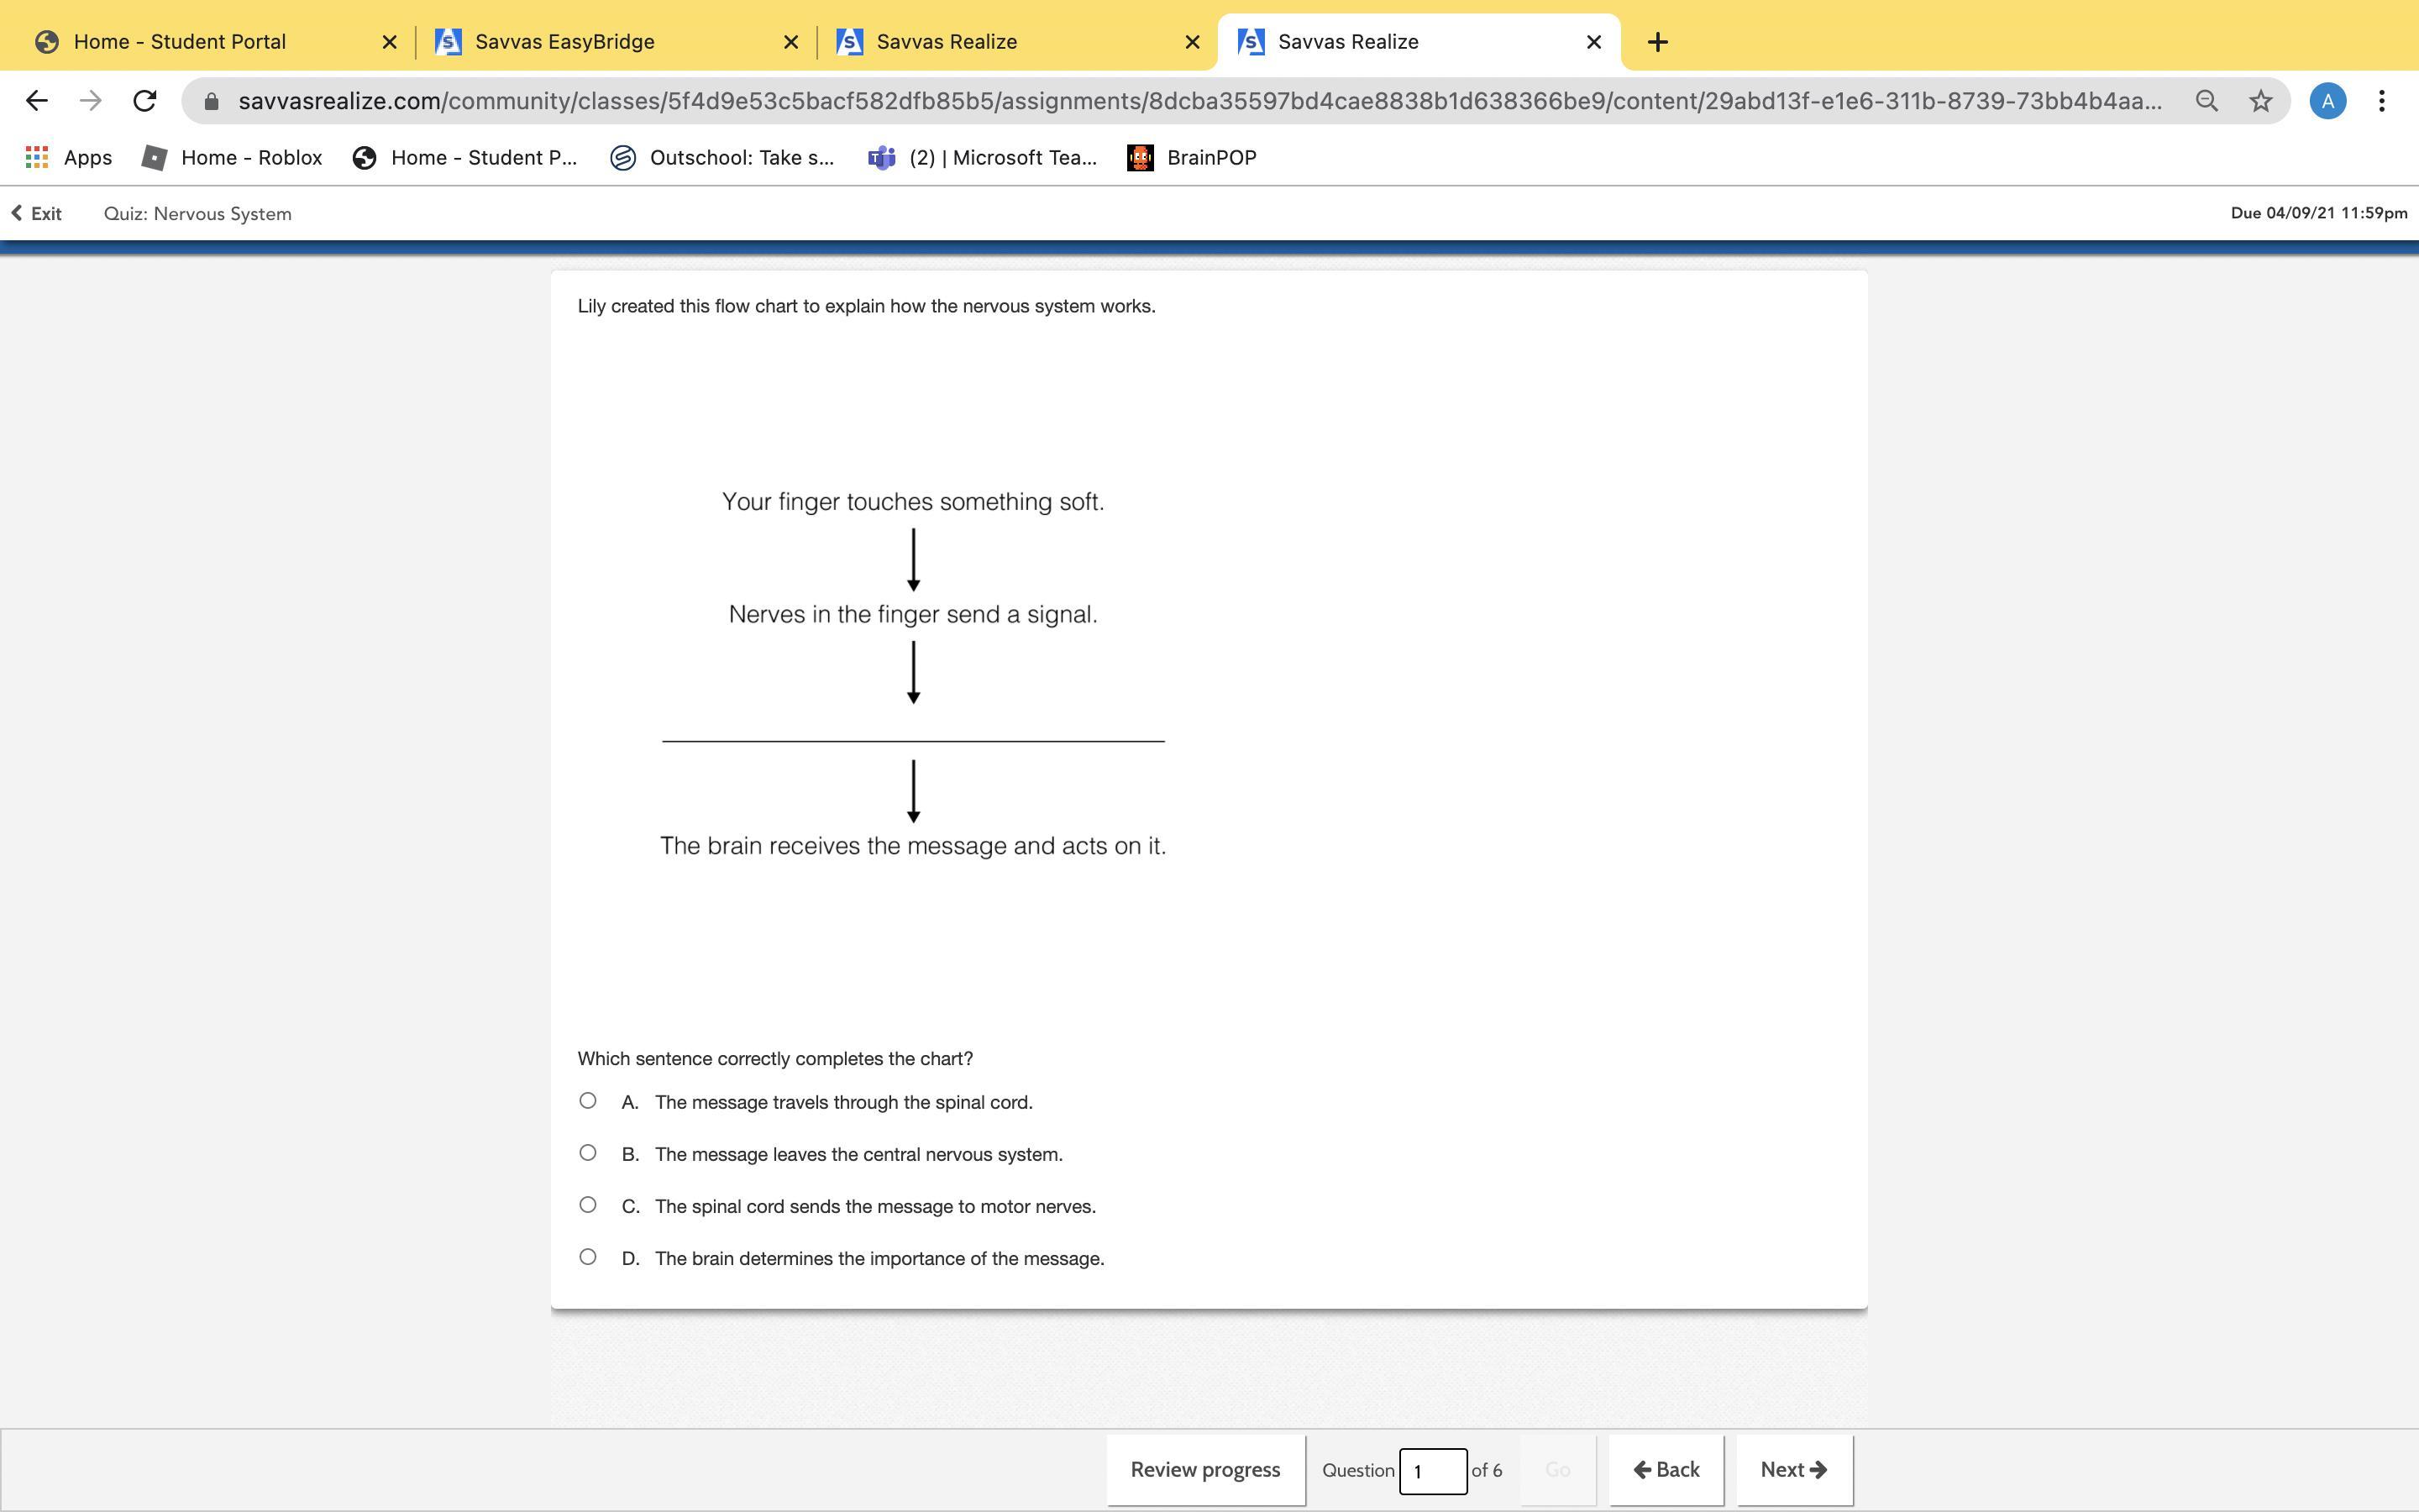Click the profile avatar A icon
Image resolution: width=2419 pixels, height=1512 pixels.
pos(2327,101)
